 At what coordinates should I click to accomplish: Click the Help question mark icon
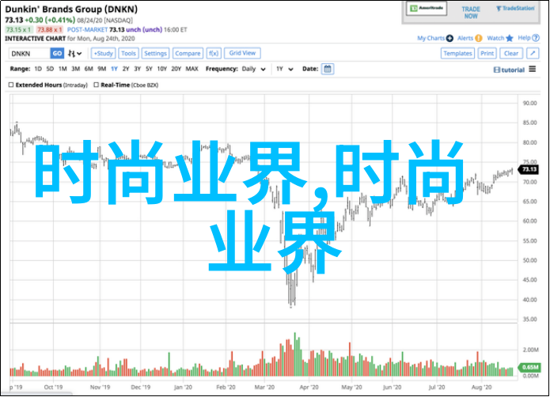tap(536, 38)
